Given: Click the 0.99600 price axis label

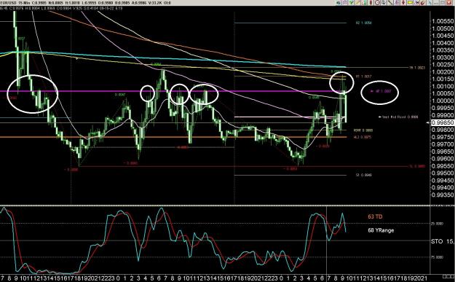Looking at the screenshot, I should point(443,159).
